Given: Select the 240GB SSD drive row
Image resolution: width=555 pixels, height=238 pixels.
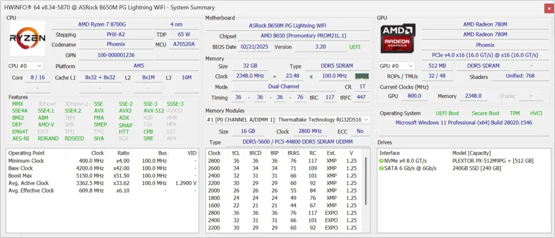Looking at the screenshot, I should (464, 168).
